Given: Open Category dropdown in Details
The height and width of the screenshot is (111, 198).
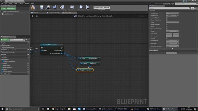Looking at the screenshot, I should point(172,31).
